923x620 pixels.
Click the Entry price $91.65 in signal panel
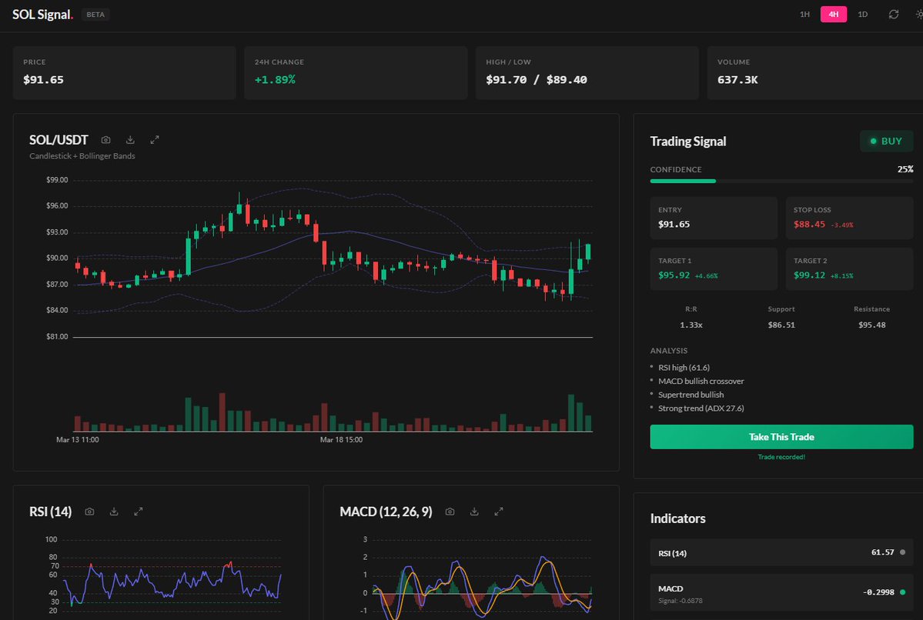(674, 224)
